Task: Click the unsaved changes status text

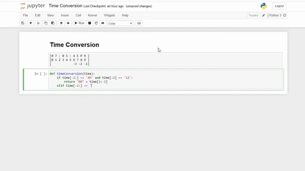Action: tap(139, 6)
